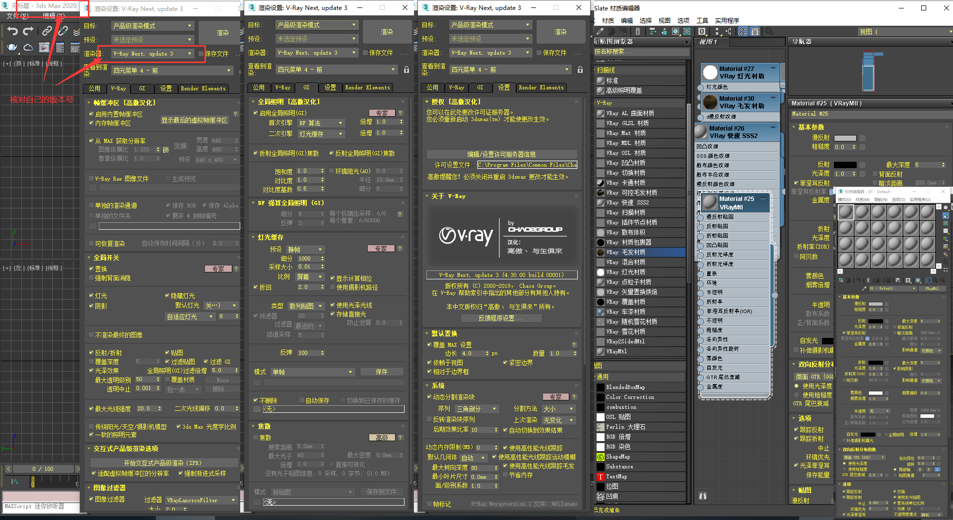Close the Material/Map Browser panel with its x
The width and height of the screenshot is (953, 520).
(687, 42)
